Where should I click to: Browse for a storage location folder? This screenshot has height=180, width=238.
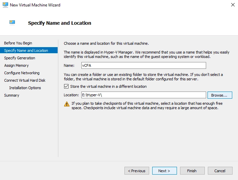point(220,95)
